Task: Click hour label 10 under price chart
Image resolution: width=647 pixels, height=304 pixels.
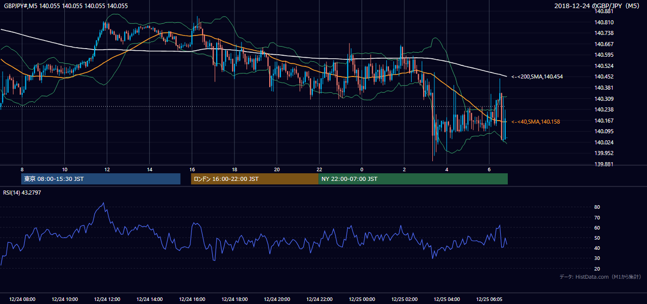Action: [x=64, y=169]
